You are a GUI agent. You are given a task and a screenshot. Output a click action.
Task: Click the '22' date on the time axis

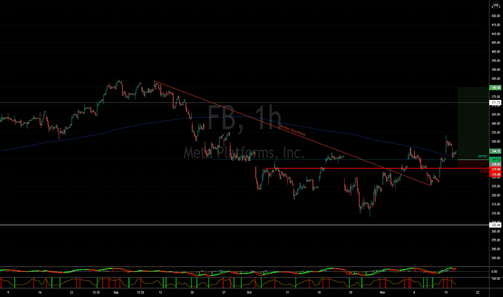pyautogui.click(x=478, y=293)
